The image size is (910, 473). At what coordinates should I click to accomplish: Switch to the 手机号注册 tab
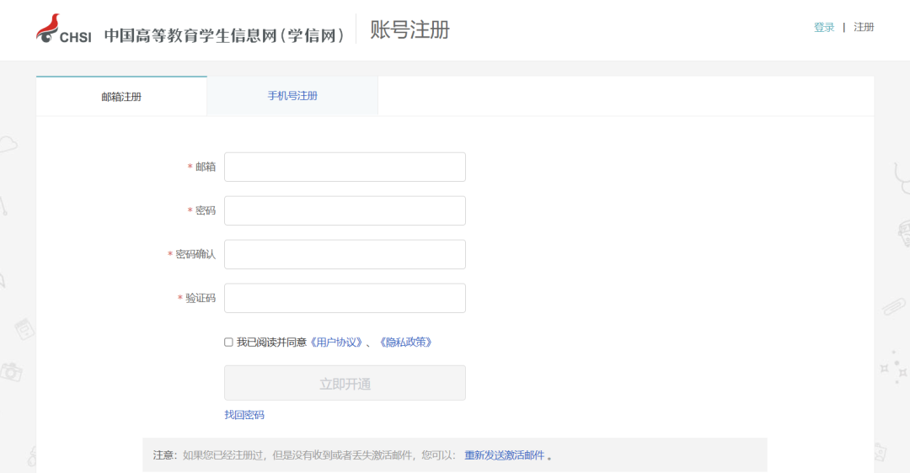[x=292, y=96]
